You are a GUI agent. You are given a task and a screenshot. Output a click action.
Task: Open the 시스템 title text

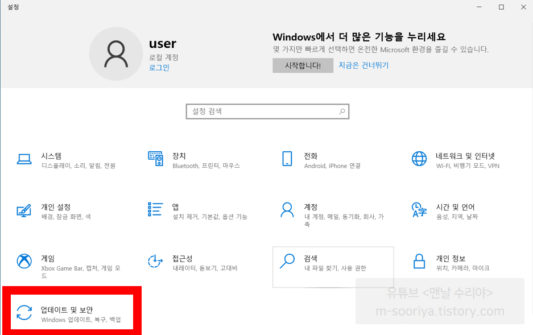tap(51, 156)
